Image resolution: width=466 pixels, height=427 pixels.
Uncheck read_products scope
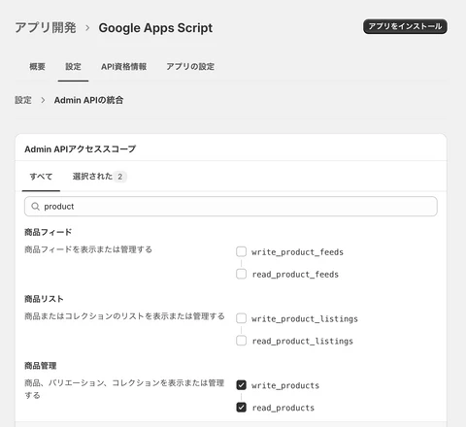pos(241,408)
